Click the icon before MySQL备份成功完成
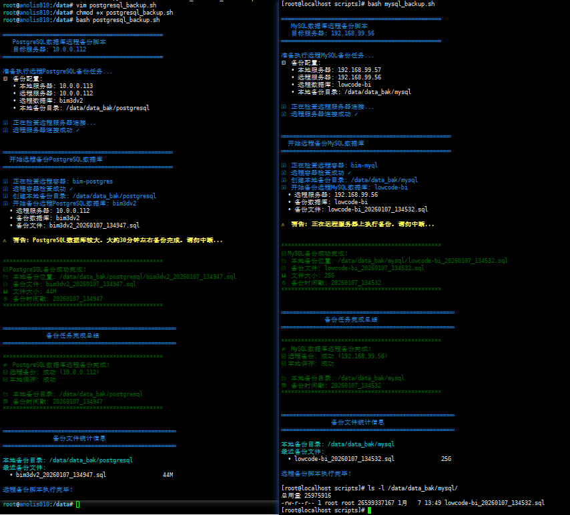The width and height of the screenshot is (570, 515). [x=284, y=253]
